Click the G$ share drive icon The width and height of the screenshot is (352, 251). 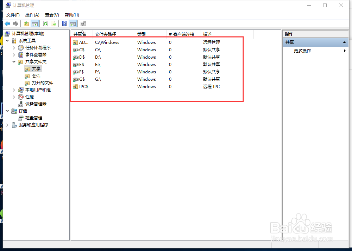pos(75,79)
